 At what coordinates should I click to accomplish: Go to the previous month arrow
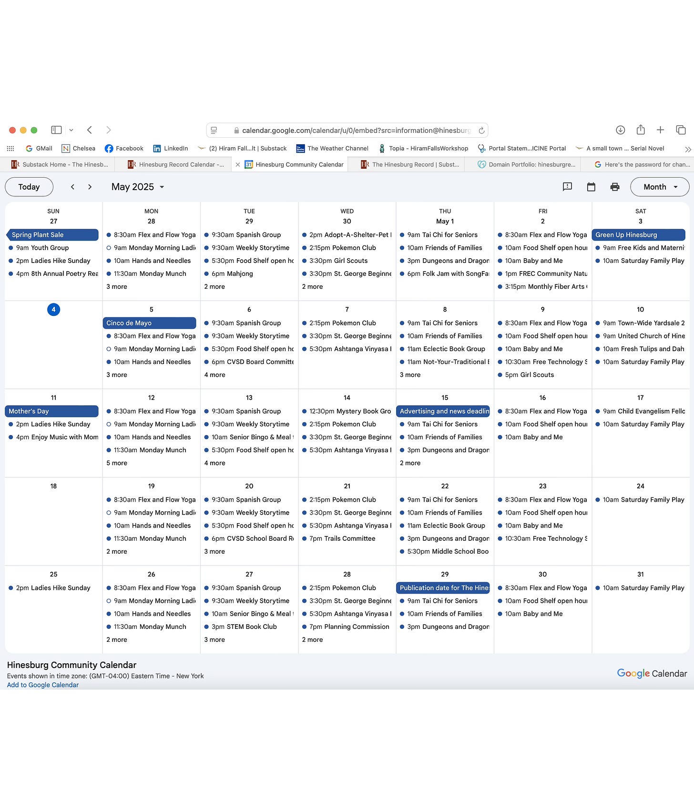pos(72,187)
